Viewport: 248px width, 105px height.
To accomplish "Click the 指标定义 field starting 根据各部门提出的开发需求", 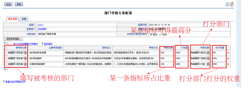I will [88, 53].
